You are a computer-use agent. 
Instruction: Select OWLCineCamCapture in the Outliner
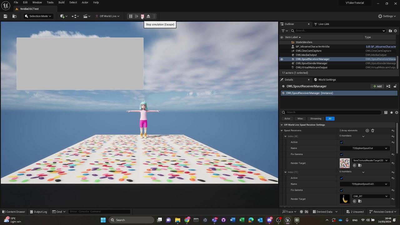308,51
